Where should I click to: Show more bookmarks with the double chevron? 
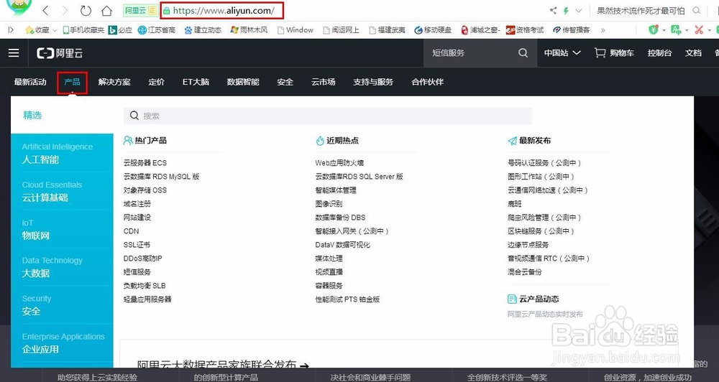tap(603, 30)
